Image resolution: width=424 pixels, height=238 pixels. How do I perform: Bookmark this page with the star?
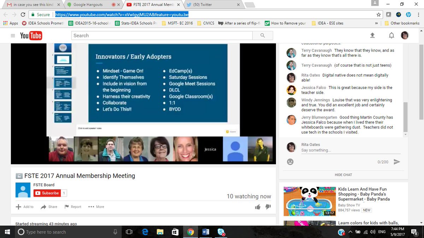click(x=378, y=14)
